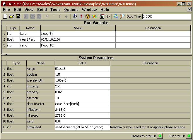Screen dimensions: 193x140
Task: Open the Window menu
Action: [x=89, y=10]
